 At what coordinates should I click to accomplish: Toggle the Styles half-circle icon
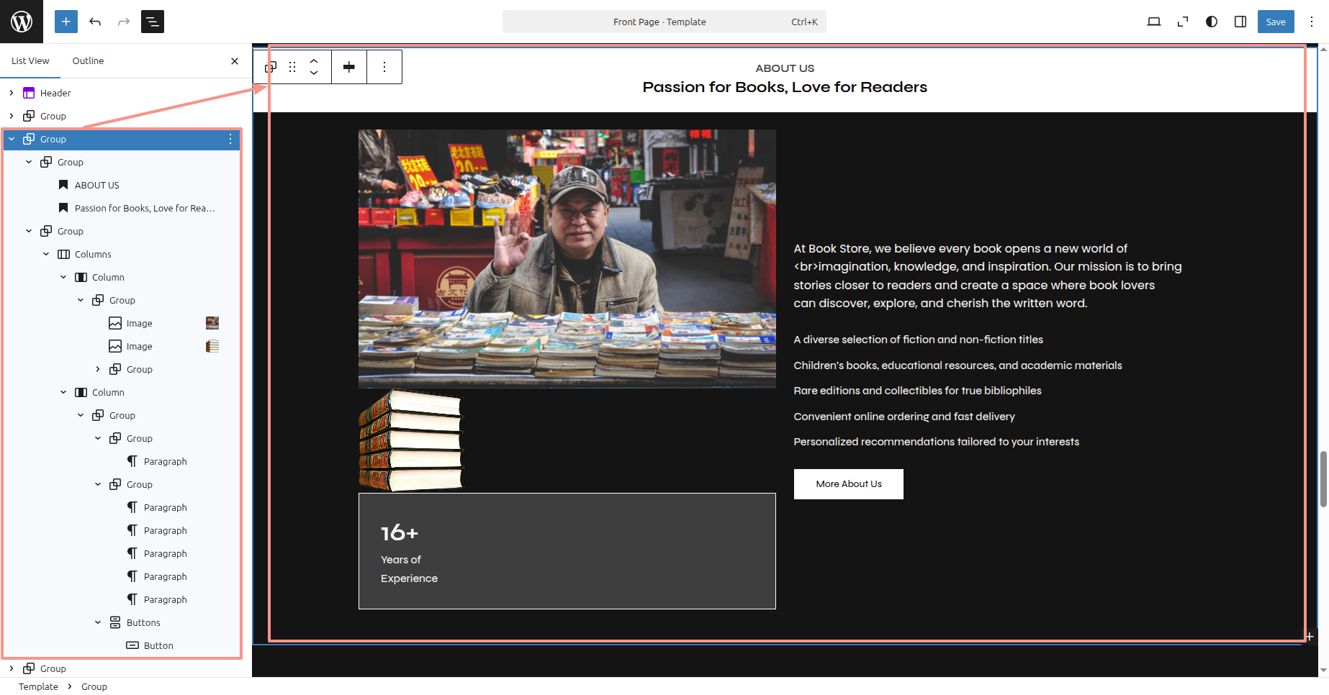click(1212, 22)
